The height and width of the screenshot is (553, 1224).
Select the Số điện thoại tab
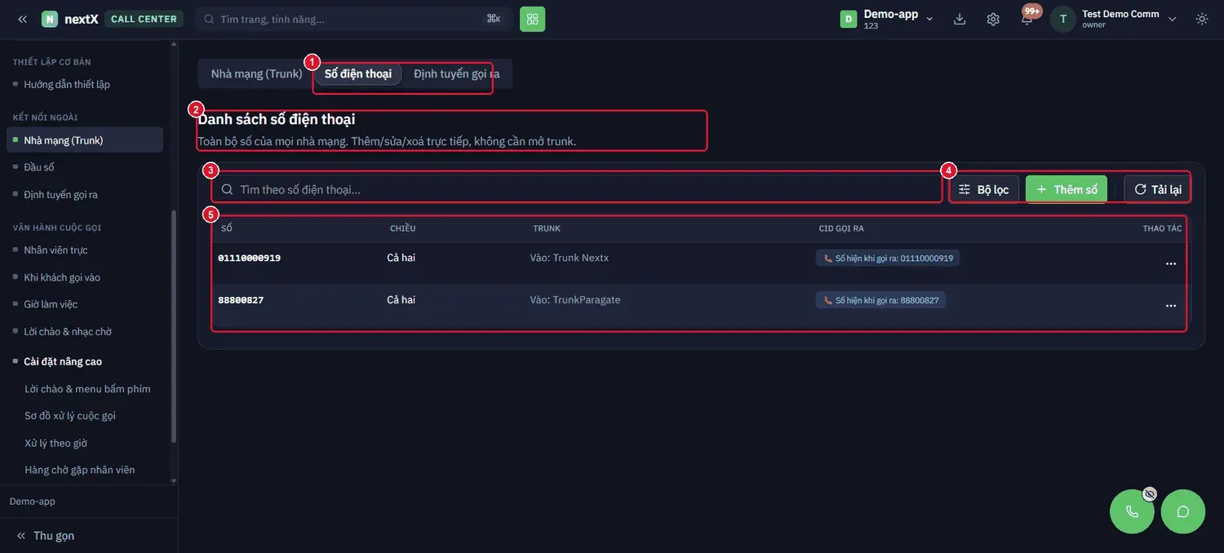point(358,73)
